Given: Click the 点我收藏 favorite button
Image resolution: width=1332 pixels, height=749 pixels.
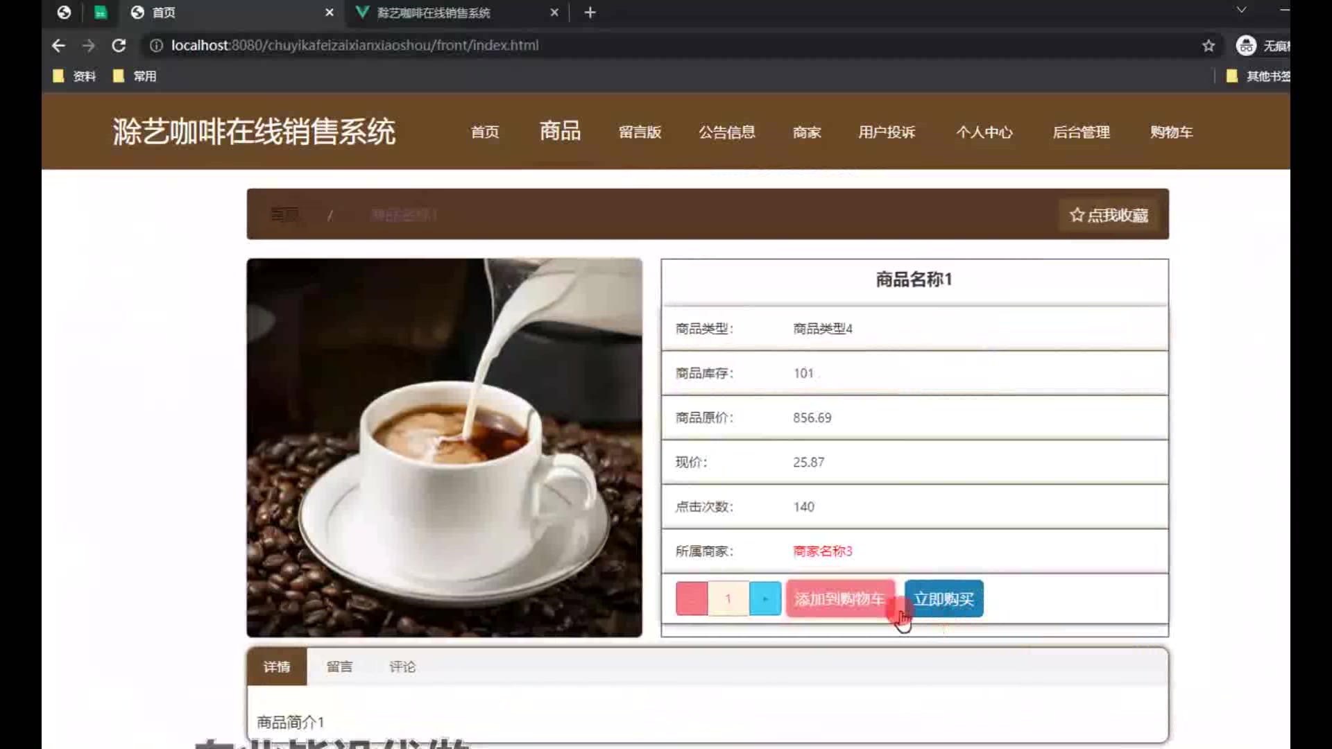Looking at the screenshot, I should point(1109,215).
